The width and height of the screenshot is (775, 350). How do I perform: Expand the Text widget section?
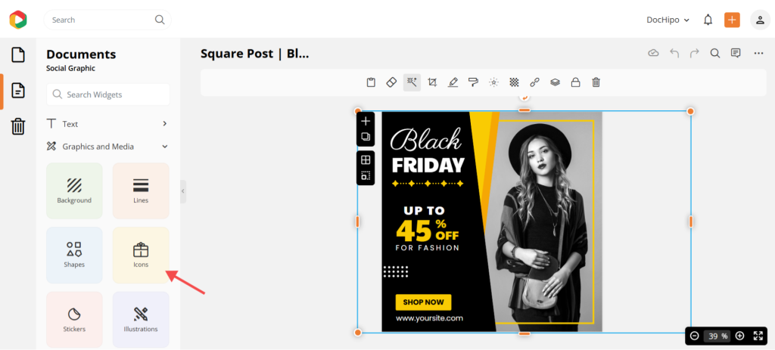tap(107, 124)
